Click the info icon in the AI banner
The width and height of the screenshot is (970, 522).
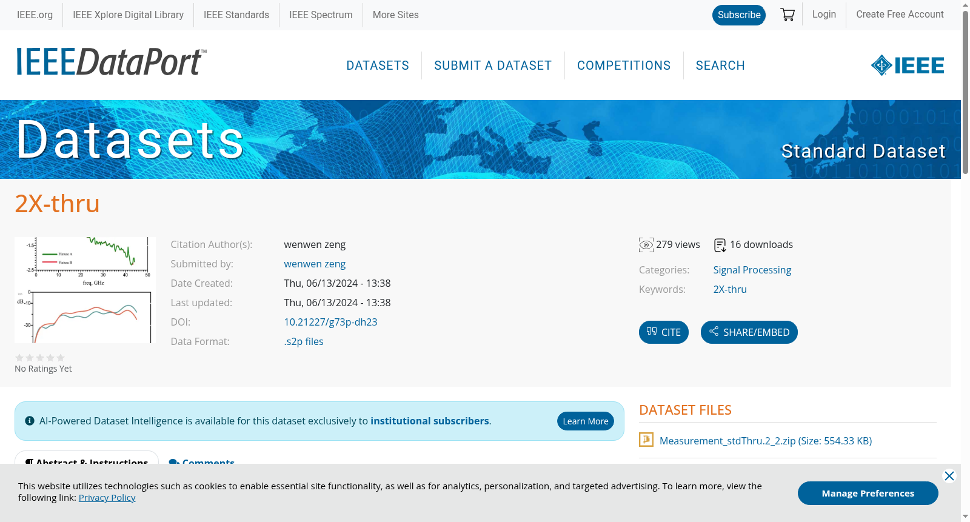pos(30,421)
